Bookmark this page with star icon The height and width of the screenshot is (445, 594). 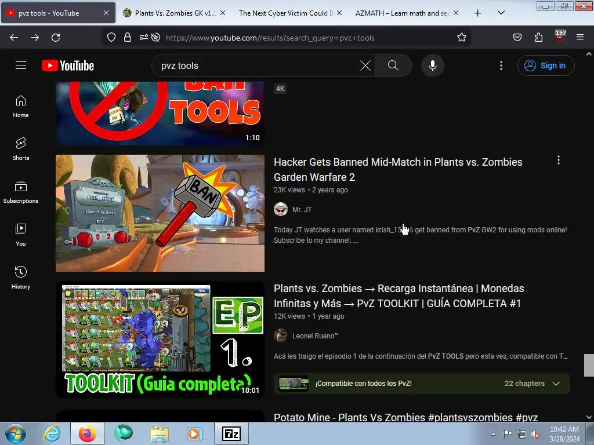(x=461, y=38)
